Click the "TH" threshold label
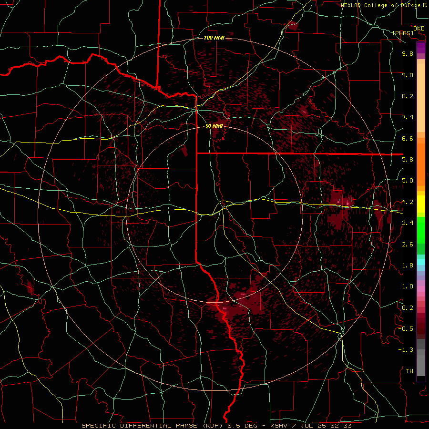Image resolution: width=429 pixels, height=429 pixels. [x=409, y=371]
